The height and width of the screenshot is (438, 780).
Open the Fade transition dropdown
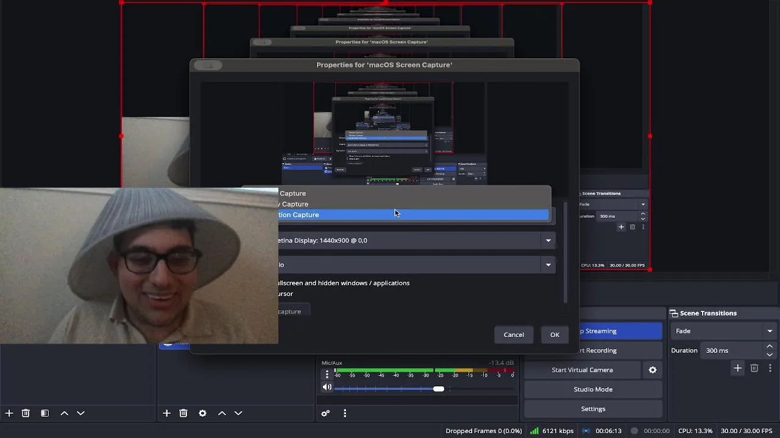click(723, 331)
